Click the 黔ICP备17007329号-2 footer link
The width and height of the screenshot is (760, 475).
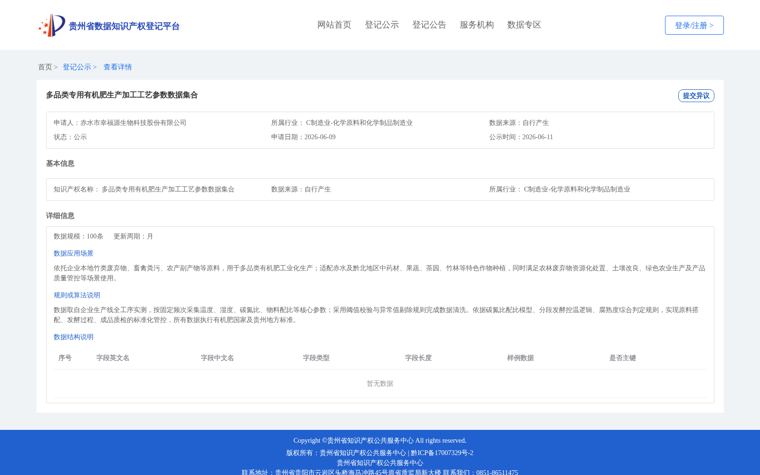(442, 453)
